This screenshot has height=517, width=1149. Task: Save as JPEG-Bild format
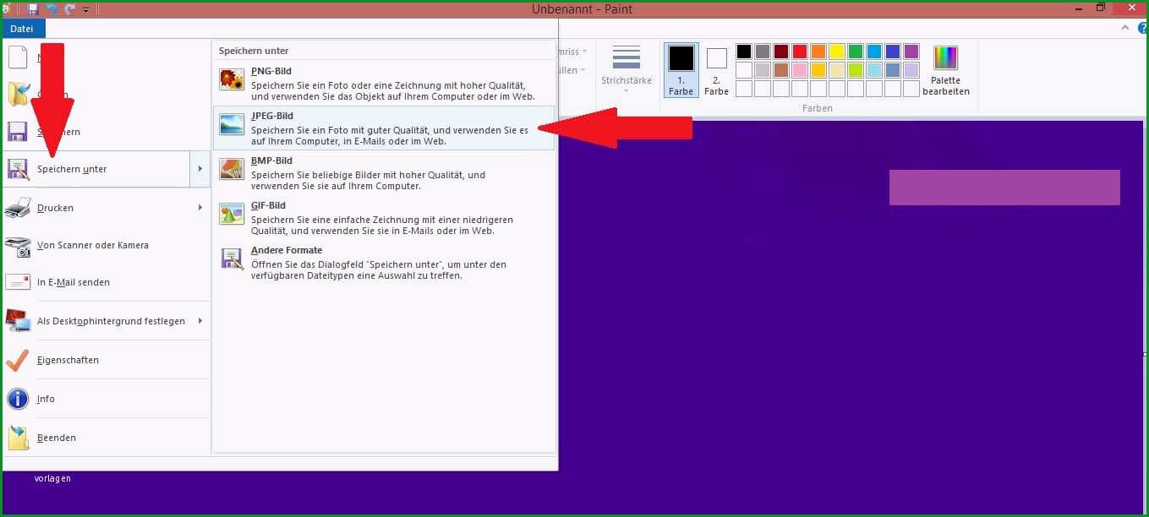[x=384, y=128]
